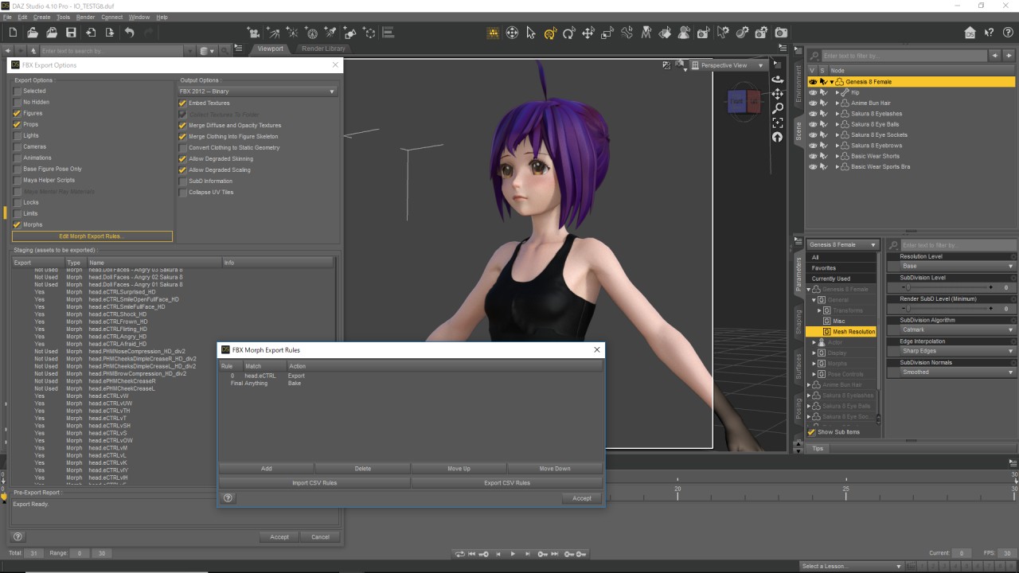
Task: Click the Home icon at top right
Action: [970, 33]
